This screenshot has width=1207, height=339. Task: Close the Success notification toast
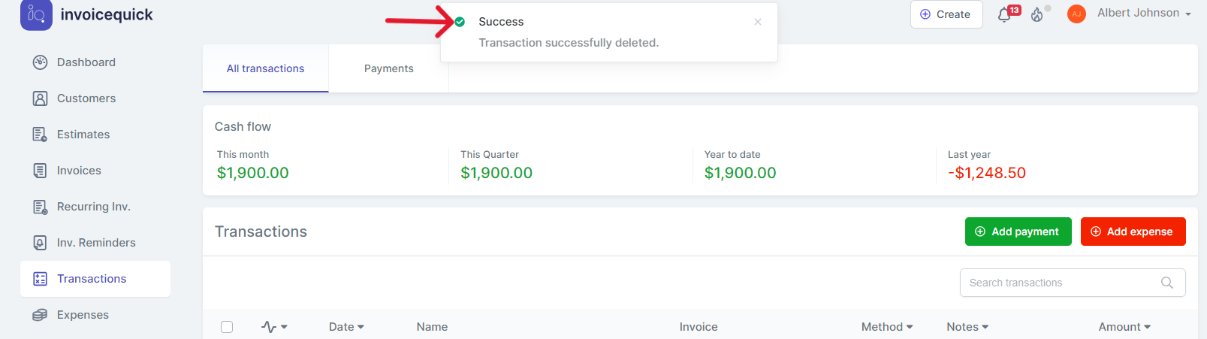(757, 22)
